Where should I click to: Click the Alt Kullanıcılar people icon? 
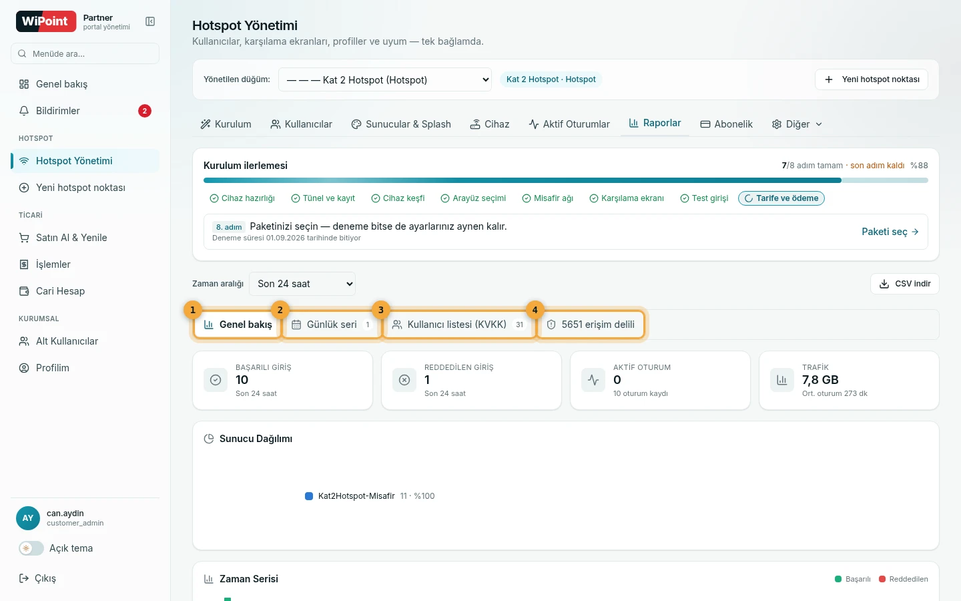24,341
